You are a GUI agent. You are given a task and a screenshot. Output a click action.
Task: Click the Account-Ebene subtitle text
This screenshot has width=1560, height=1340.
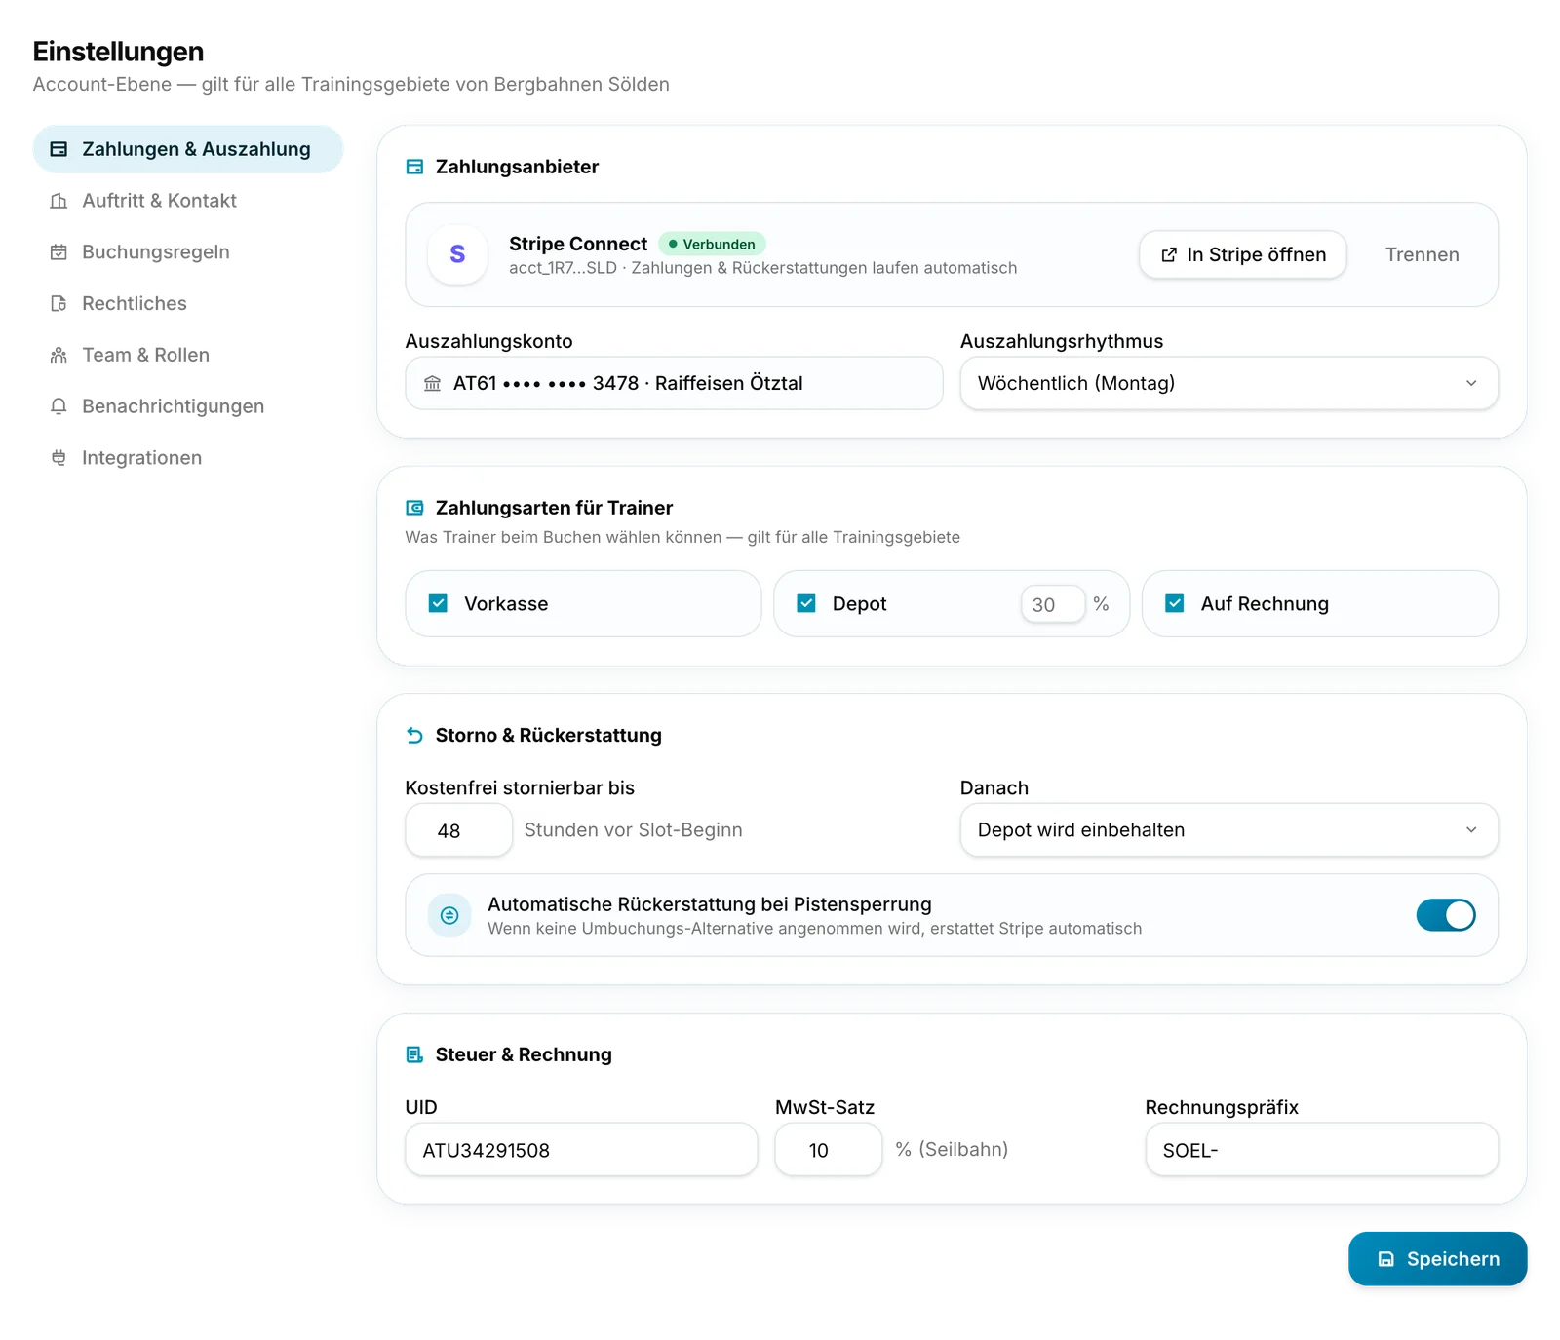pyautogui.click(x=351, y=84)
